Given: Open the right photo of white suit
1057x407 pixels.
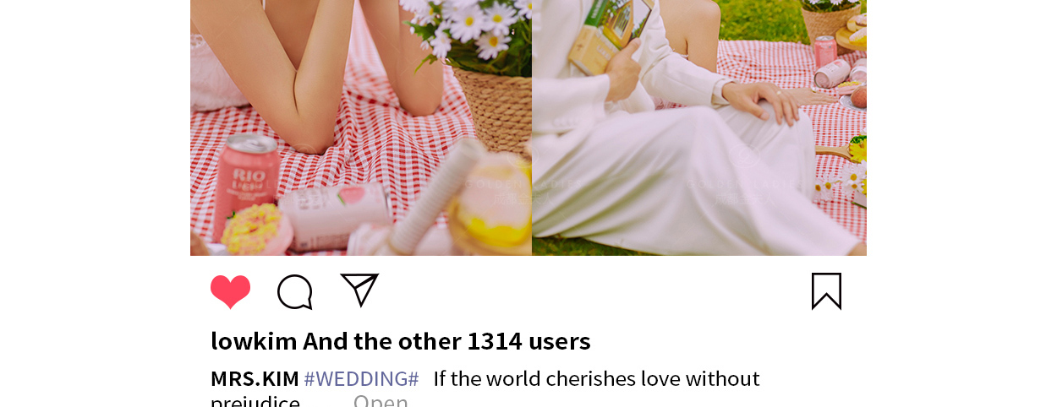Looking at the screenshot, I should tap(699, 128).
